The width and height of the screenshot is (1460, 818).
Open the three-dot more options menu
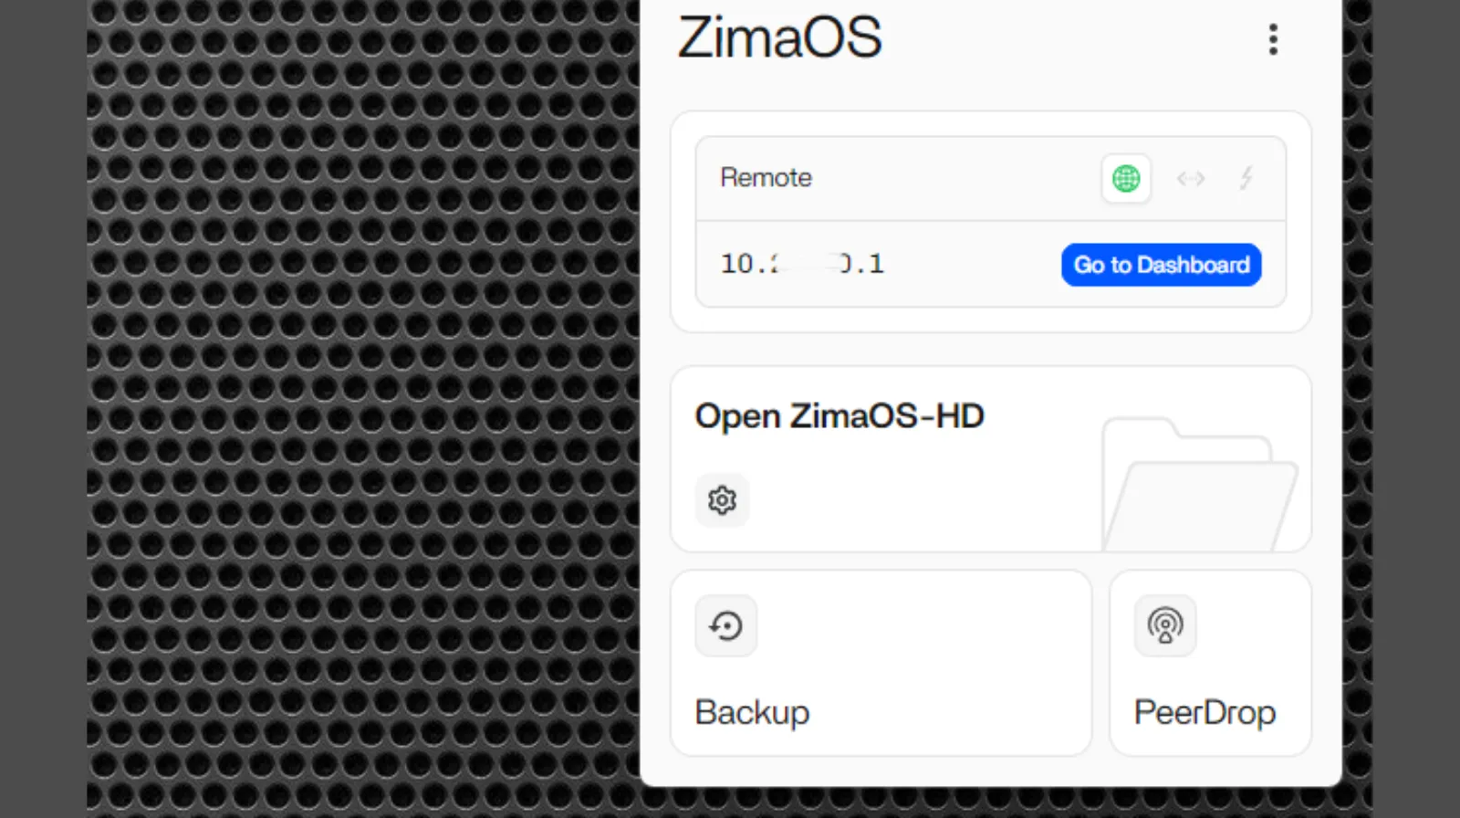[x=1273, y=39]
